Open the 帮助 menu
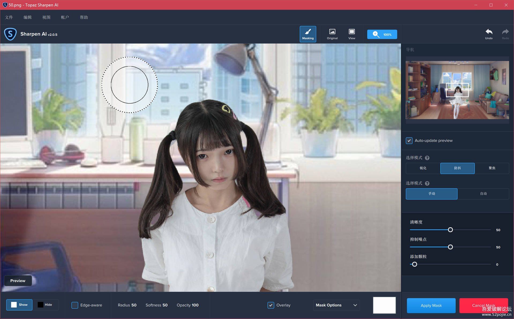This screenshot has width=514, height=319. pyautogui.click(x=84, y=17)
